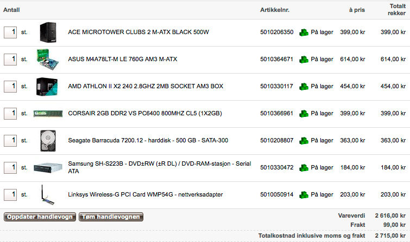410x242 pixels.
Task: Click quantity field for AMD Athlon II
Action: point(10,87)
